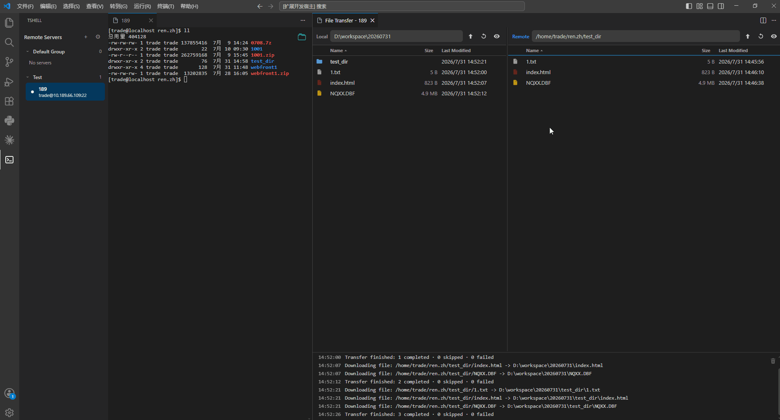The width and height of the screenshot is (780, 420).
Task: Toggle hidden files visibility in Remote pane
Action: tap(774, 36)
